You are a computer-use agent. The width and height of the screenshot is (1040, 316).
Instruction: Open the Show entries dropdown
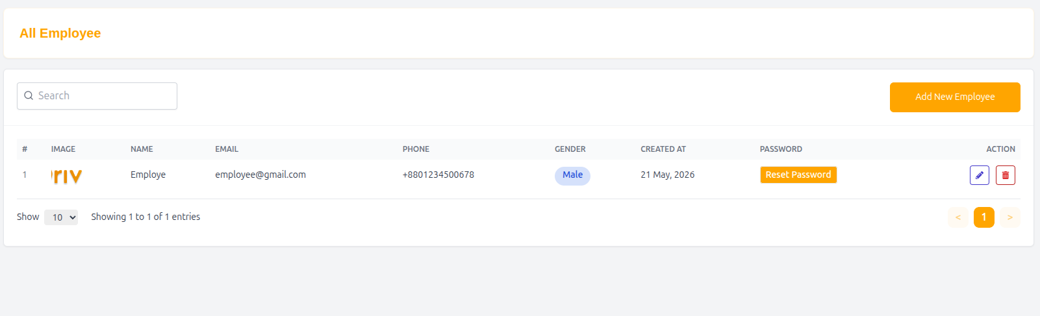pos(61,217)
